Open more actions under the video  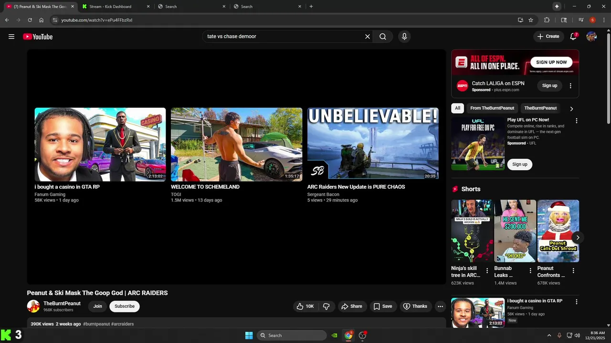440,306
